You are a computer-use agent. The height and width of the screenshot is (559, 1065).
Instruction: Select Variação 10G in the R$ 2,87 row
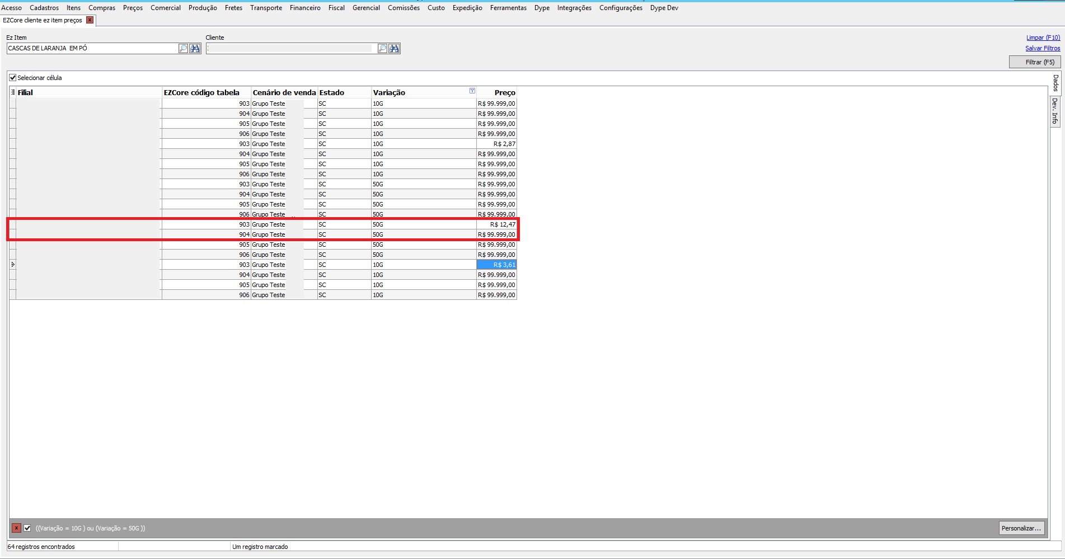coord(424,144)
